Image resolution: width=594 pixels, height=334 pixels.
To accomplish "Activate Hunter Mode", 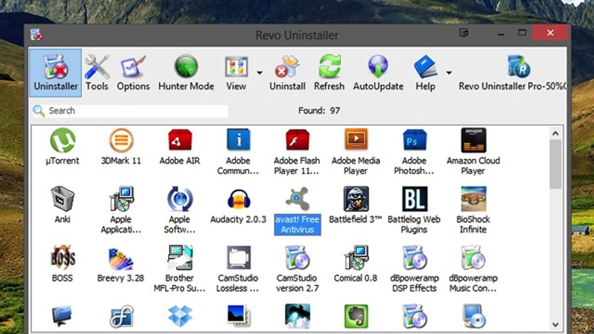I will point(186,73).
